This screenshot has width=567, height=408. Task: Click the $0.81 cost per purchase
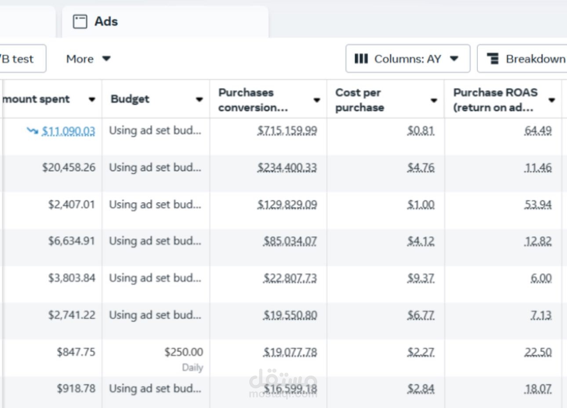421,131
